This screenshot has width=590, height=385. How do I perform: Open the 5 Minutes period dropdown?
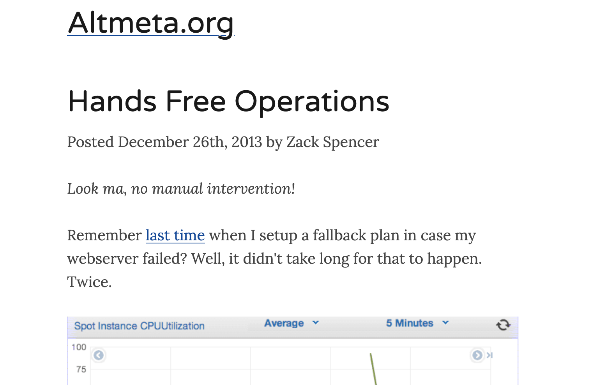409,323
